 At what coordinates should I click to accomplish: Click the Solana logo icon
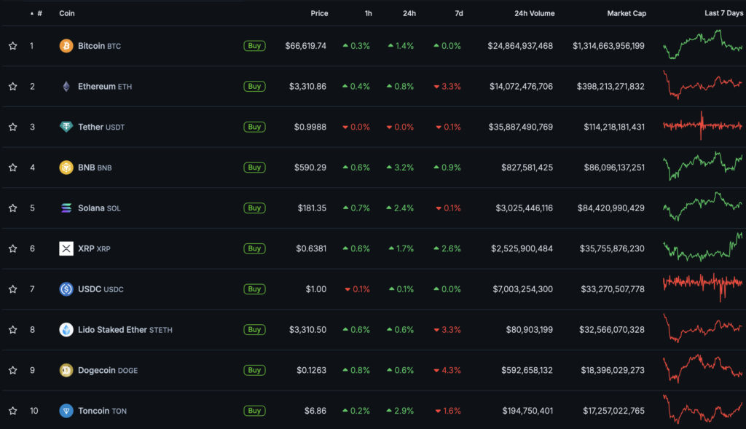point(66,208)
